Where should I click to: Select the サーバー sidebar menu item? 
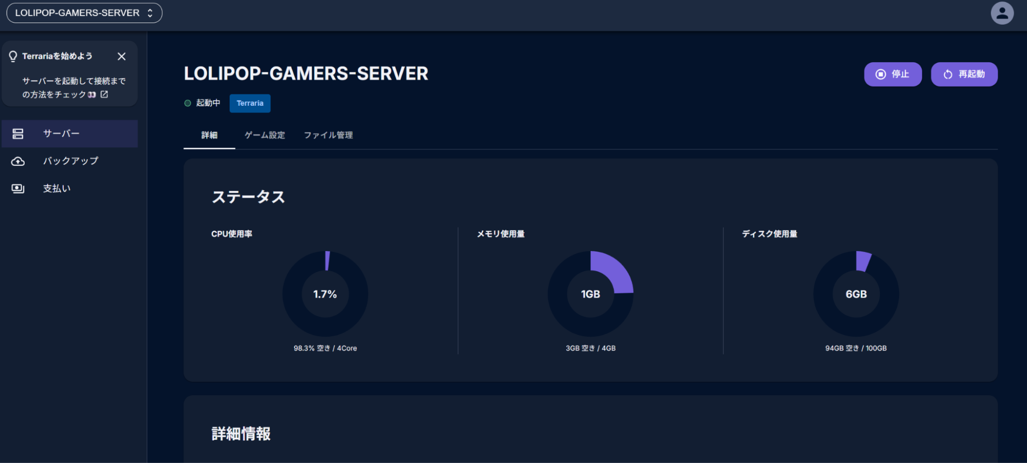point(70,134)
